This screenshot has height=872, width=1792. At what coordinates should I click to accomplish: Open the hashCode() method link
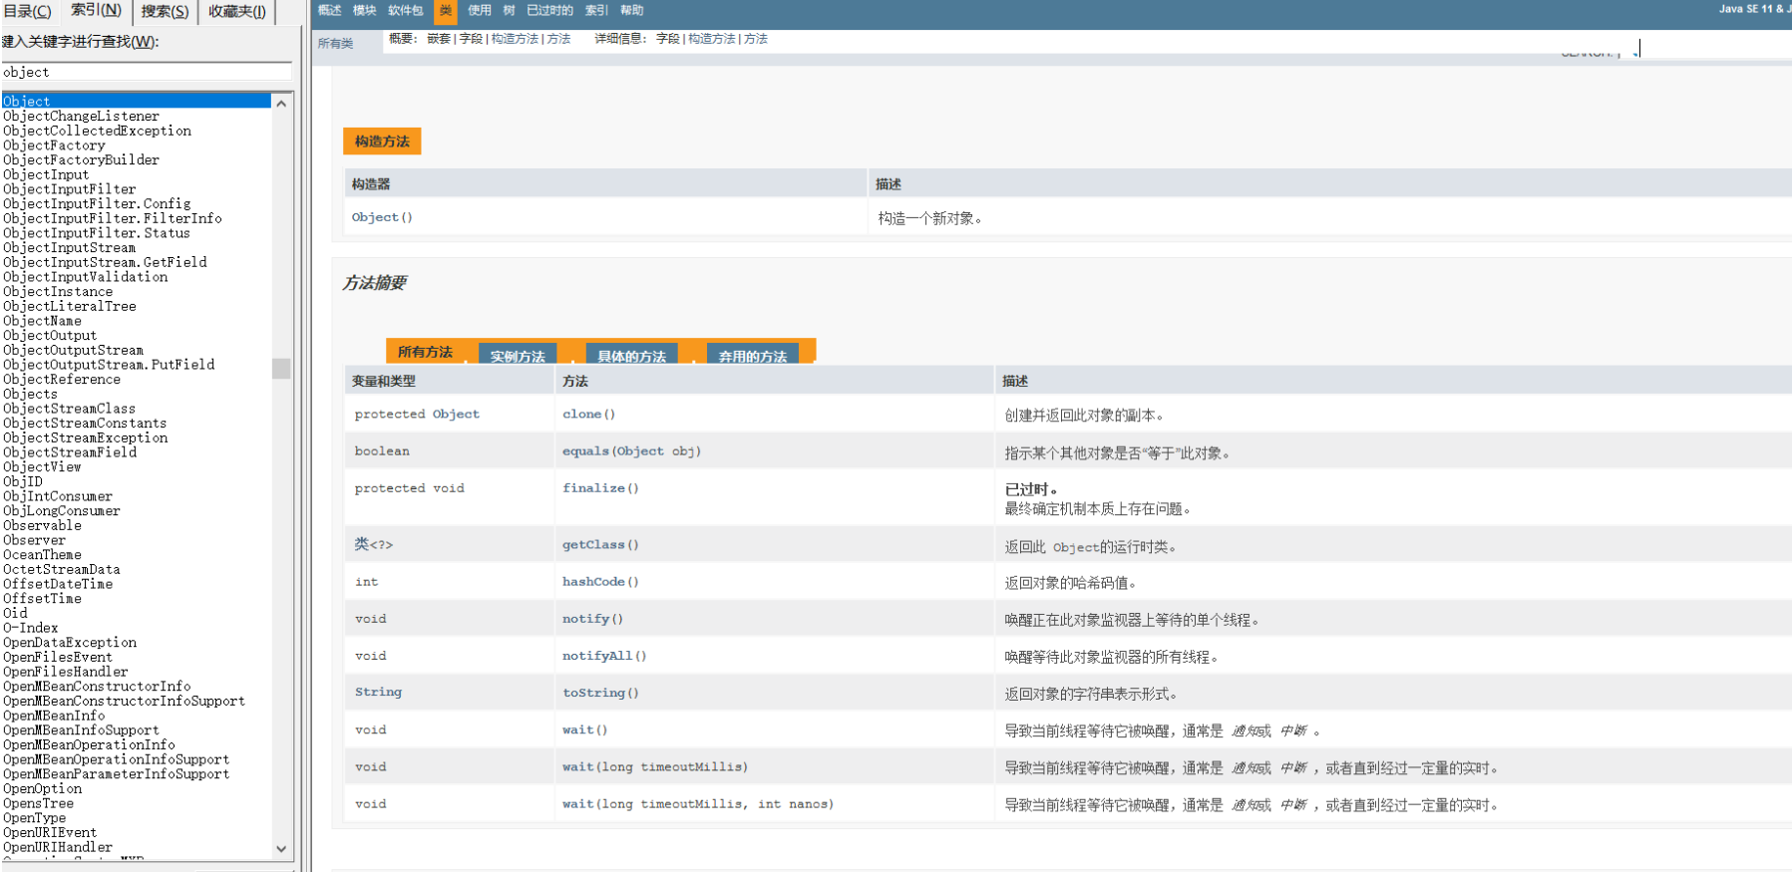600,581
